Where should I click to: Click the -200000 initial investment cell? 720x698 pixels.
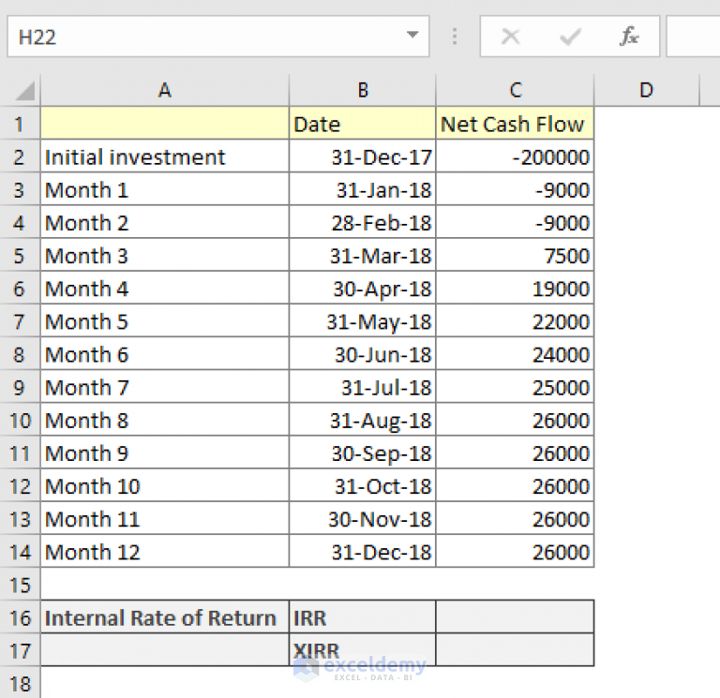[515, 157]
